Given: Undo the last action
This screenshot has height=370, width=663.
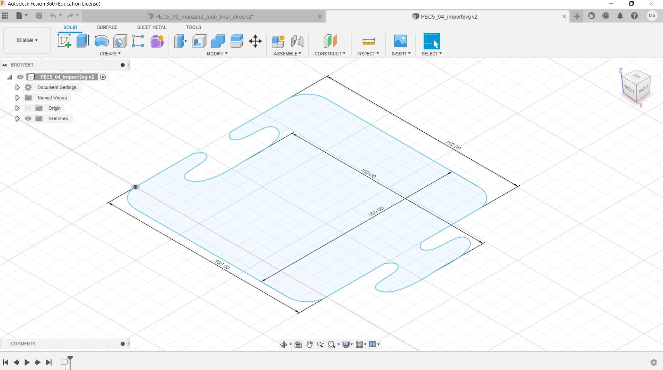Looking at the screenshot, I should 53,16.
